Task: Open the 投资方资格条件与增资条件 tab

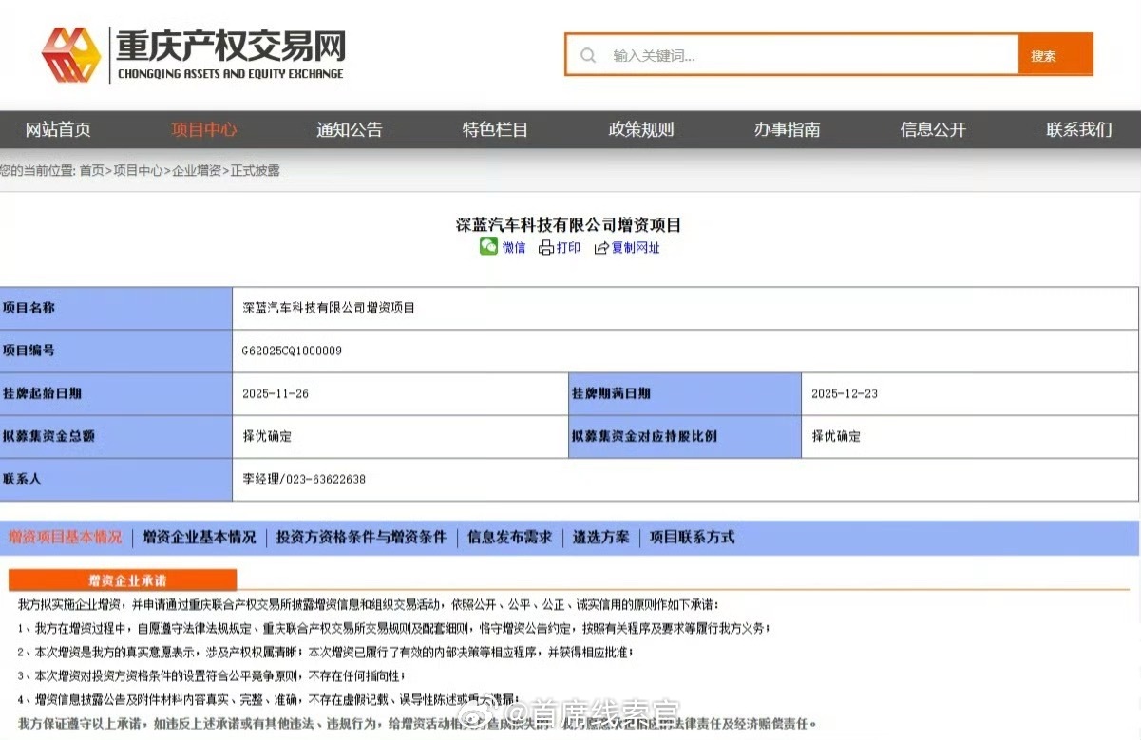Action: pyautogui.click(x=363, y=538)
